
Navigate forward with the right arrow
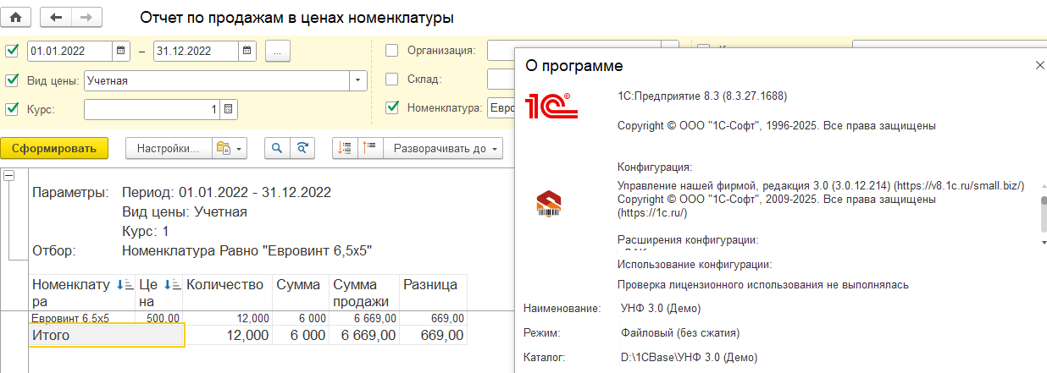[86, 17]
